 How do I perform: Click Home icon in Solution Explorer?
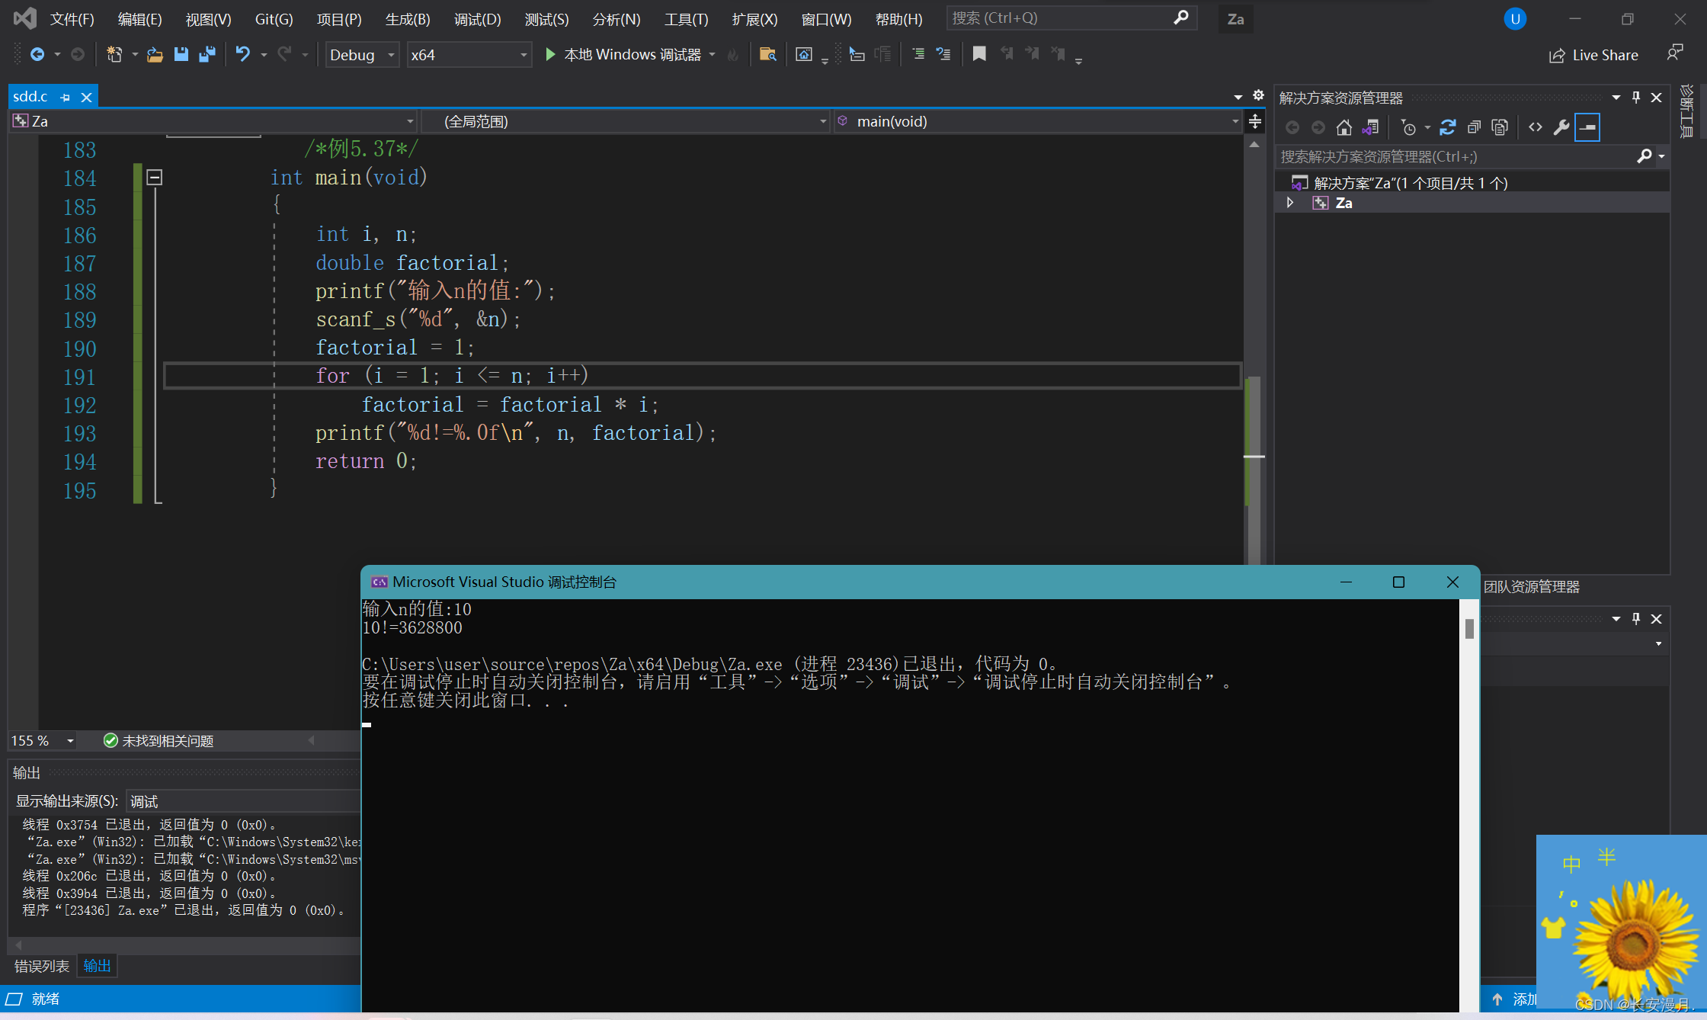tap(1344, 127)
